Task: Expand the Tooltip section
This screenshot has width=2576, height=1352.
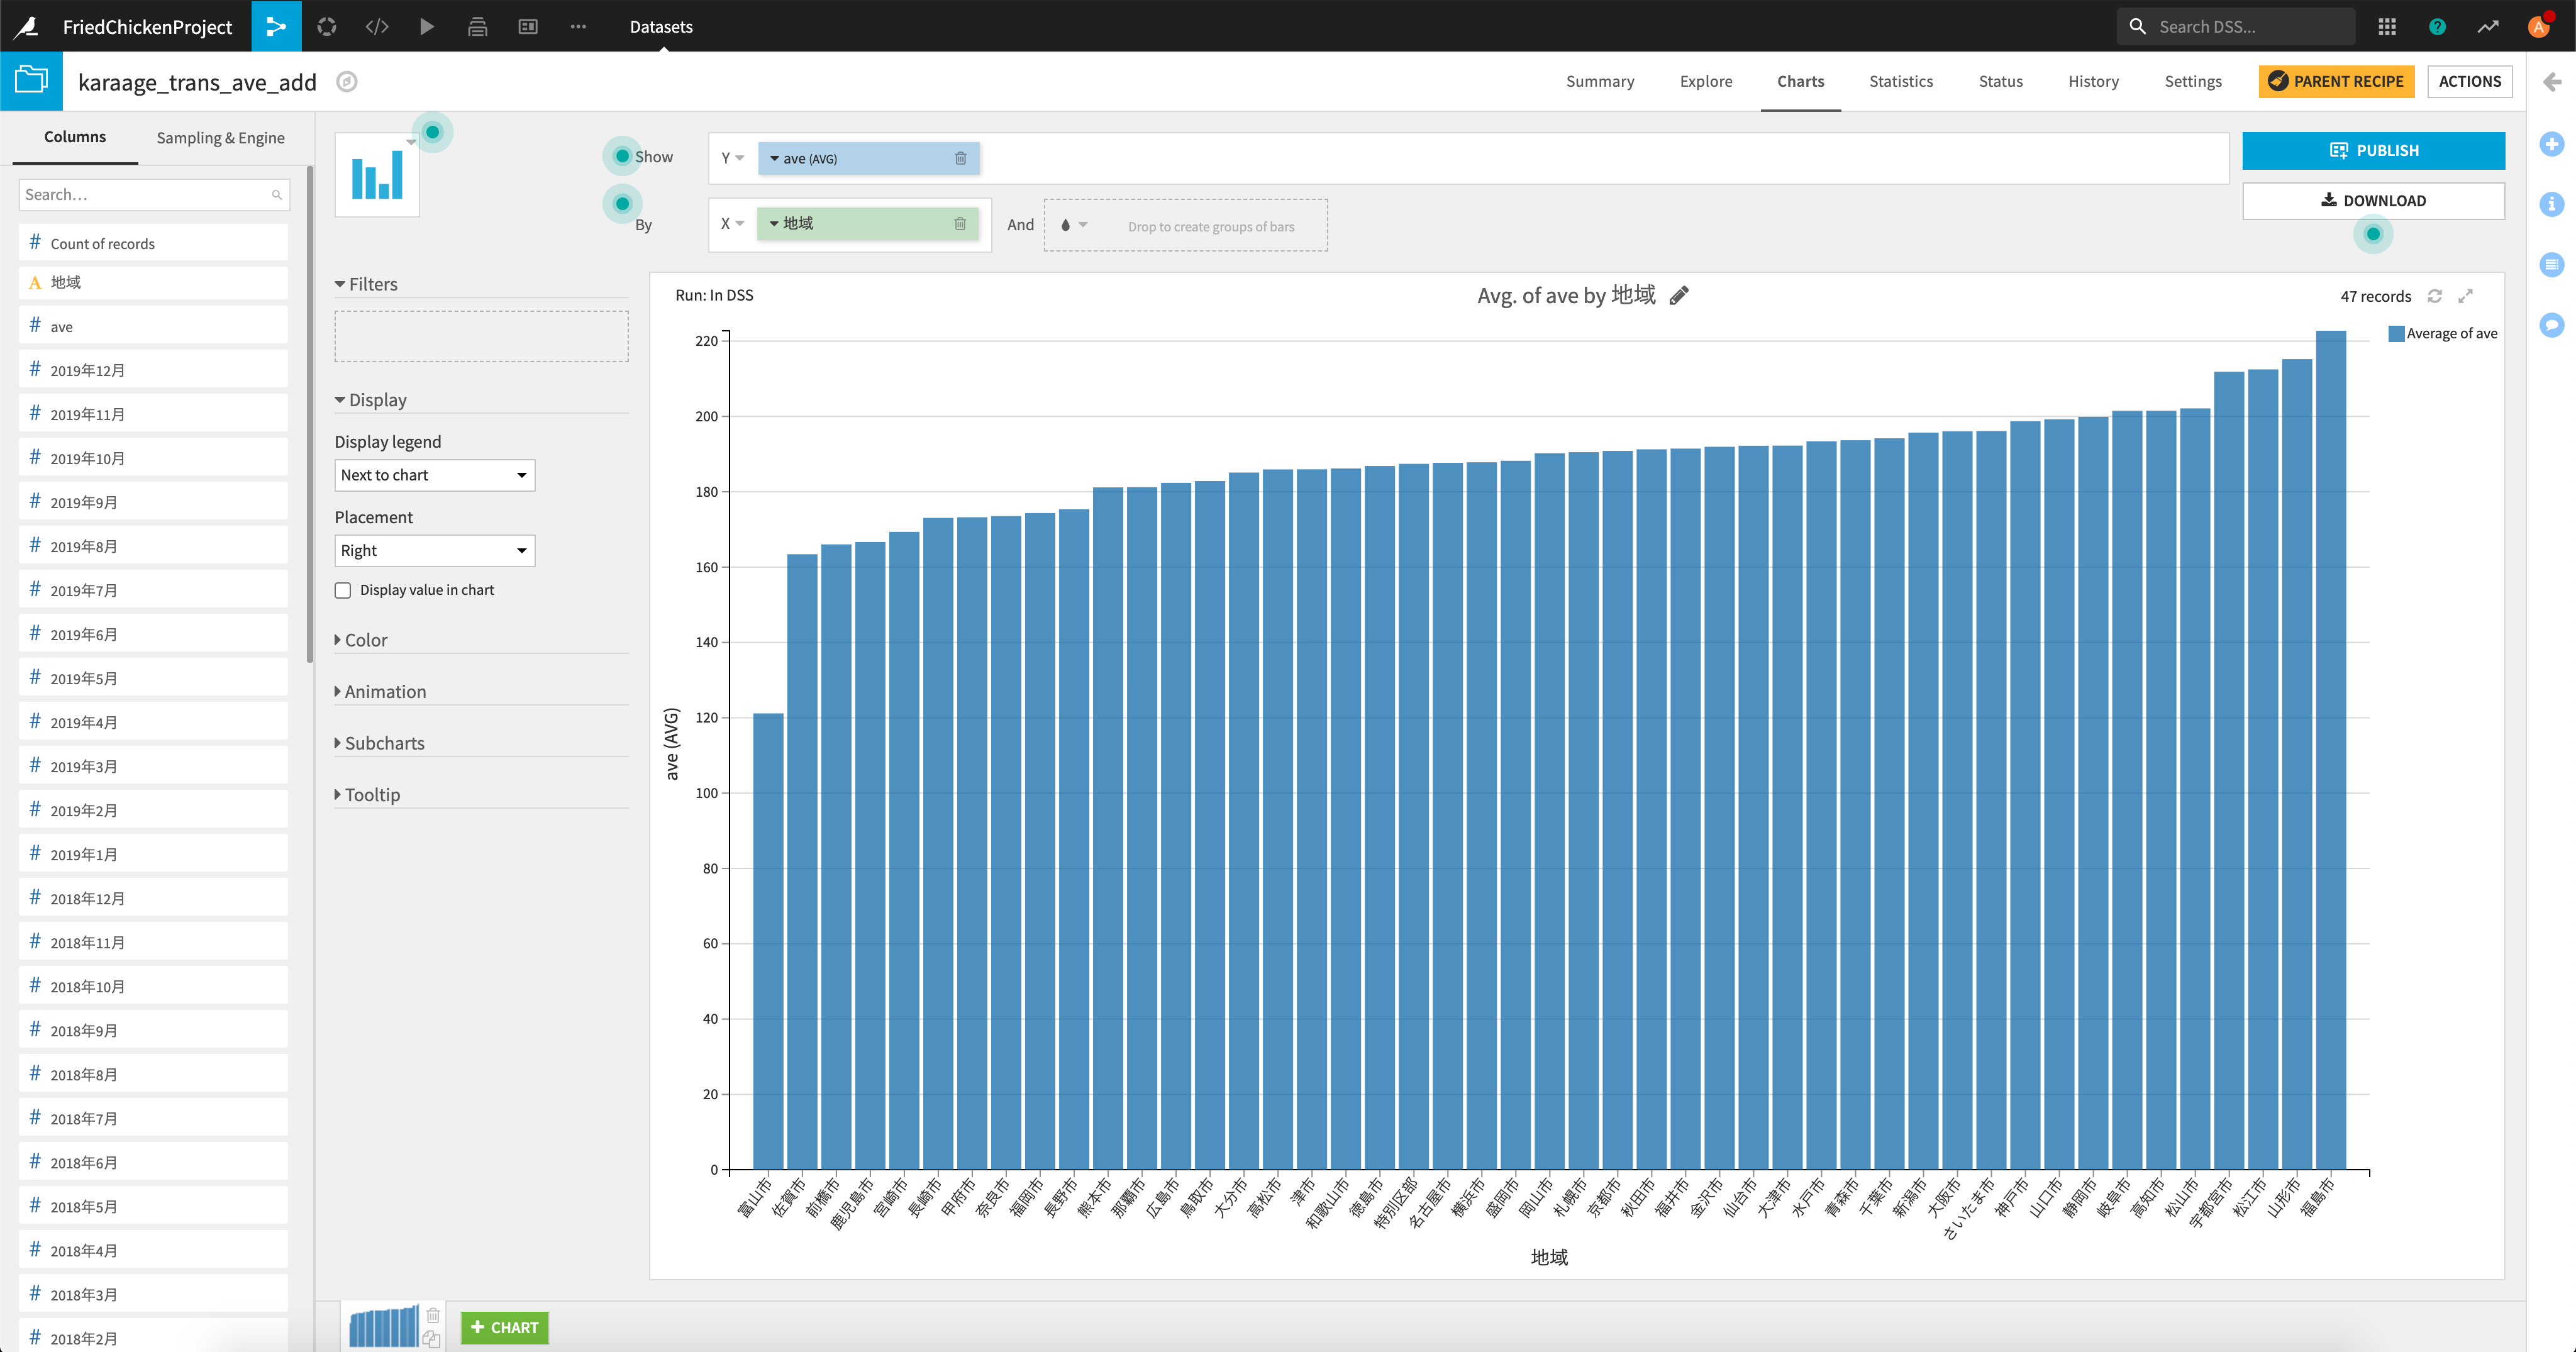Action: 371,795
